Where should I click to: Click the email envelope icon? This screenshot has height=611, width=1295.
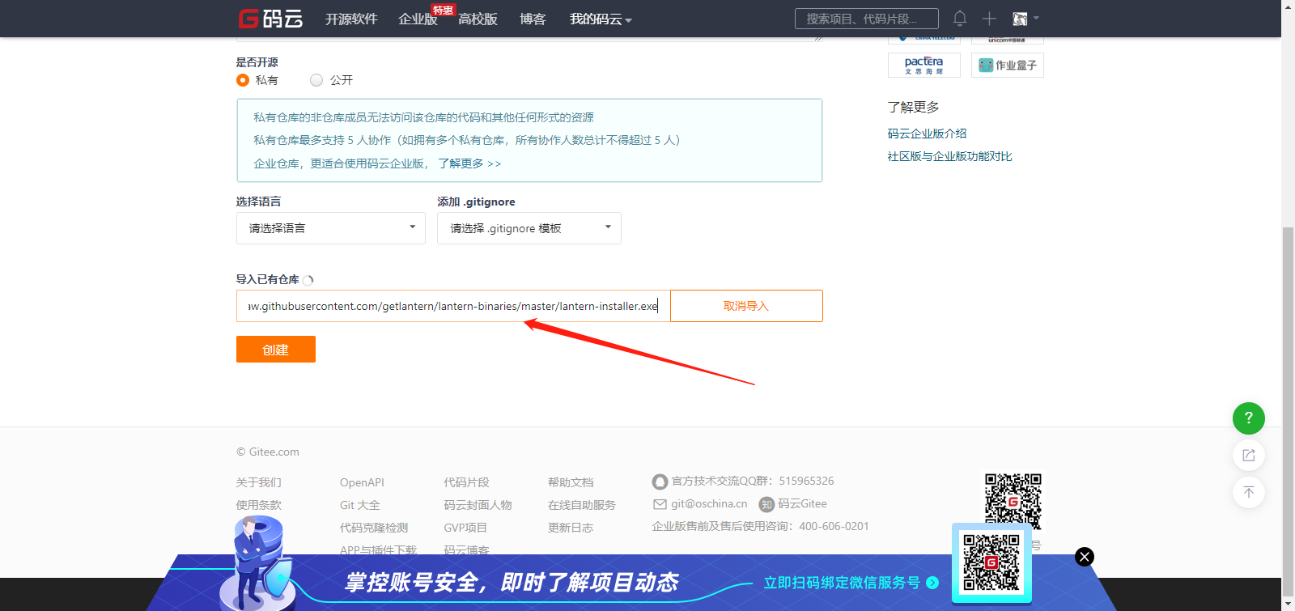click(660, 504)
